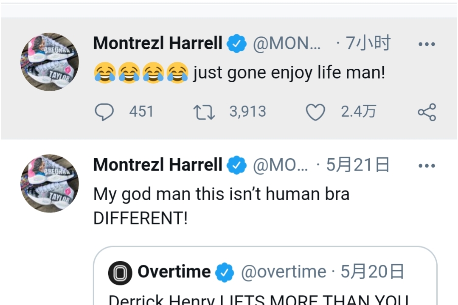Click verified badge on first tweet
458x305 pixels.
point(236,44)
